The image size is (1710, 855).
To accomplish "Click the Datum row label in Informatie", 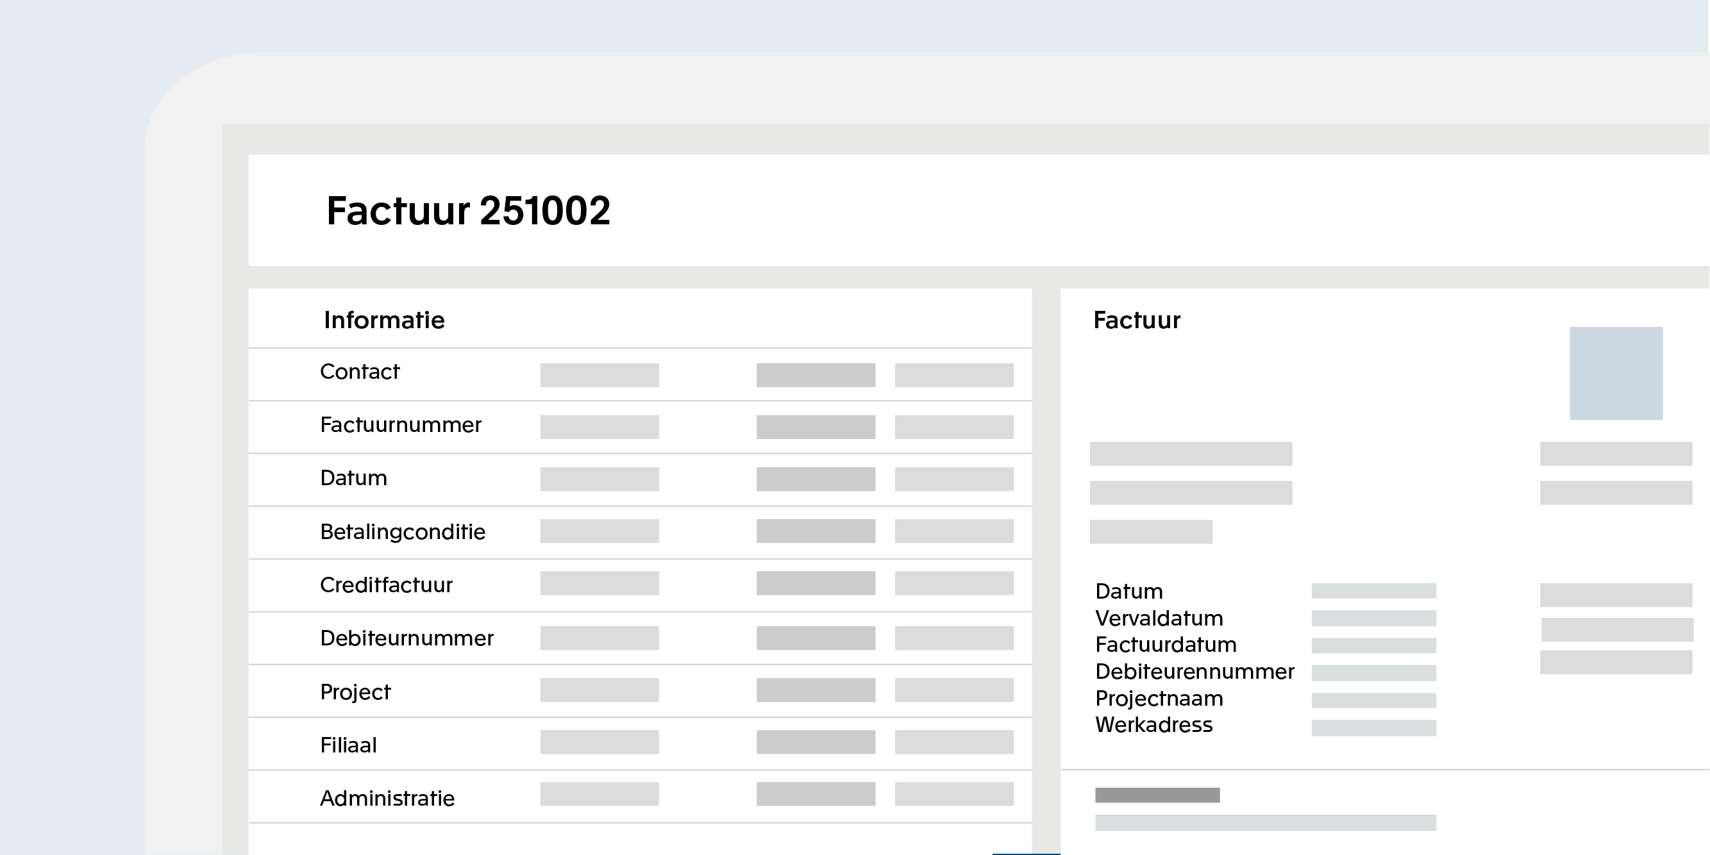I will pos(353,478).
